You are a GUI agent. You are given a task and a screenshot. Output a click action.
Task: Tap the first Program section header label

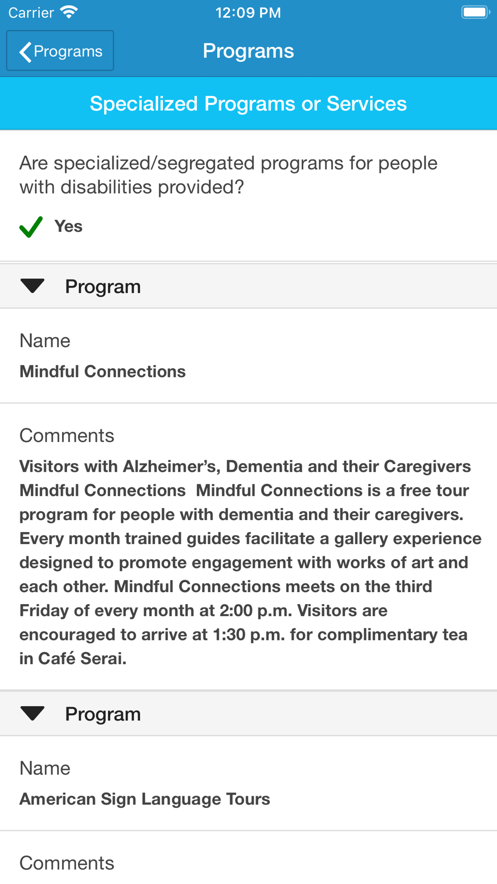(103, 287)
